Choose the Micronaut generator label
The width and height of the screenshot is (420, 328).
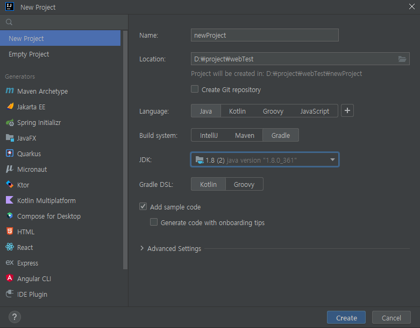click(32, 169)
